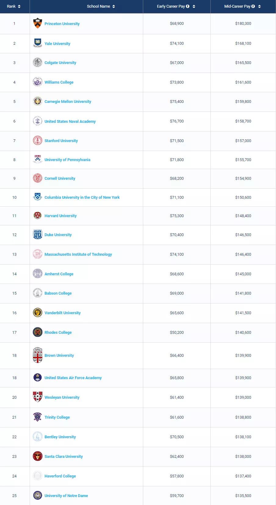Sort by Mid-Career Pay arrows

(260, 6)
